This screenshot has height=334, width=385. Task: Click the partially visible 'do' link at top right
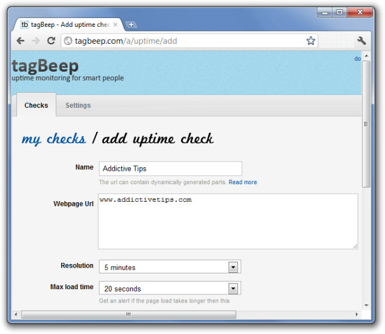click(x=358, y=59)
